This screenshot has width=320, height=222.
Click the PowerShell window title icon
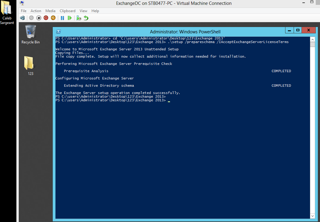pyautogui.click(x=58, y=32)
